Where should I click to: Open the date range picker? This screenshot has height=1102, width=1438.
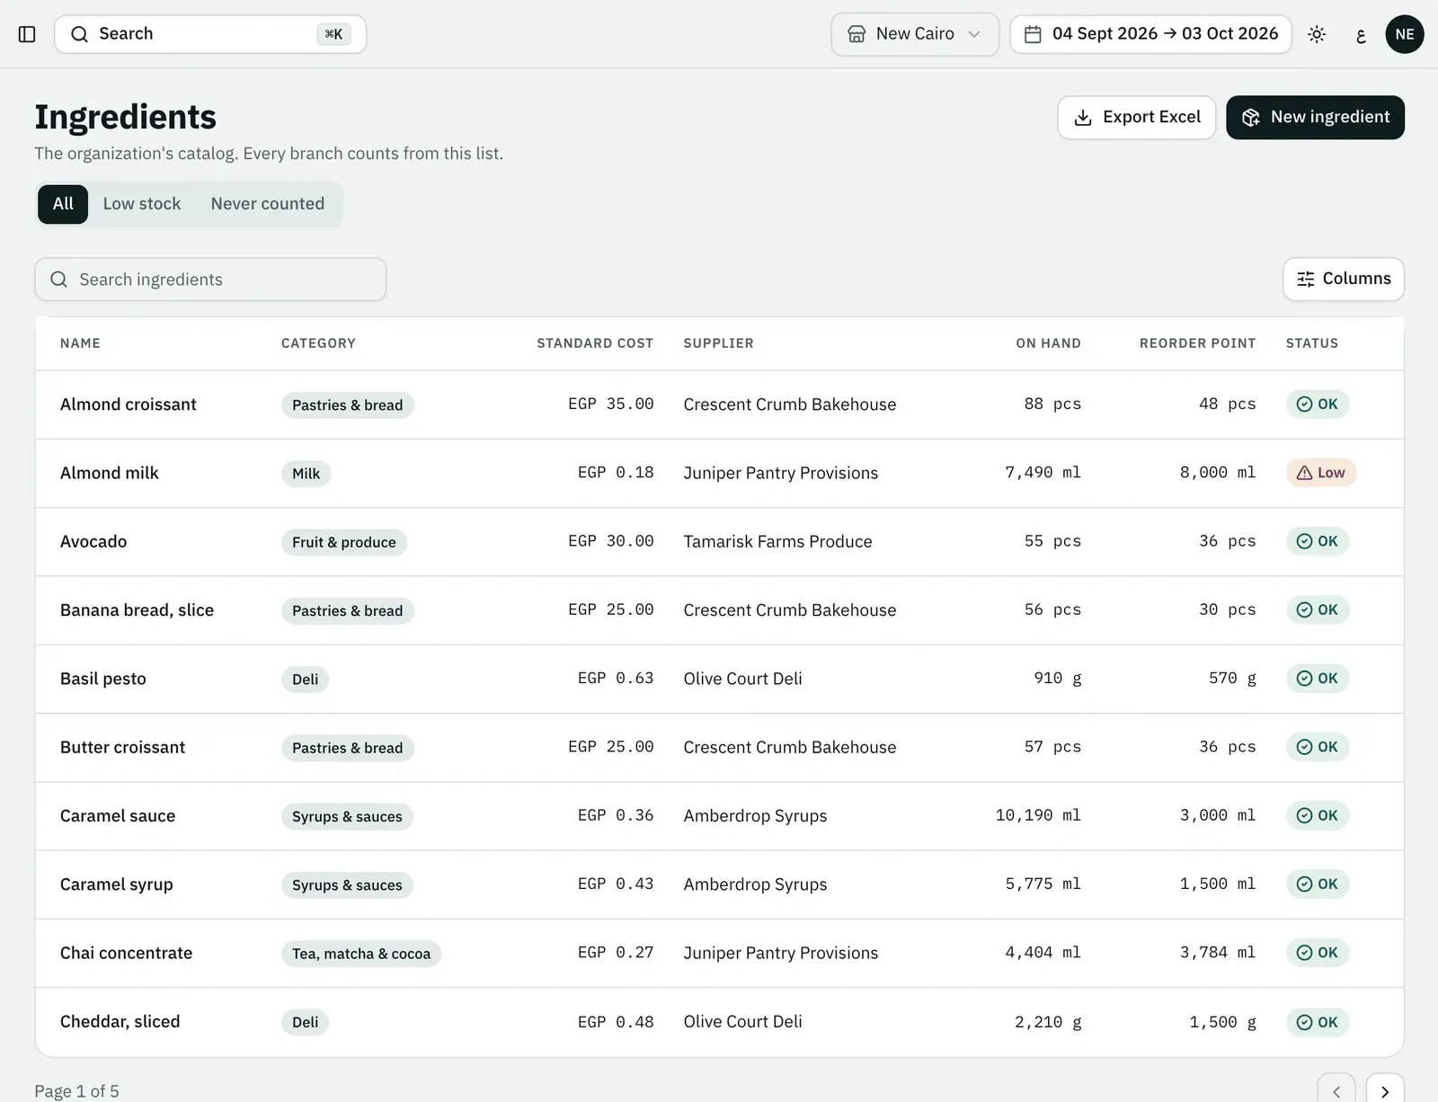pos(1150,34)
